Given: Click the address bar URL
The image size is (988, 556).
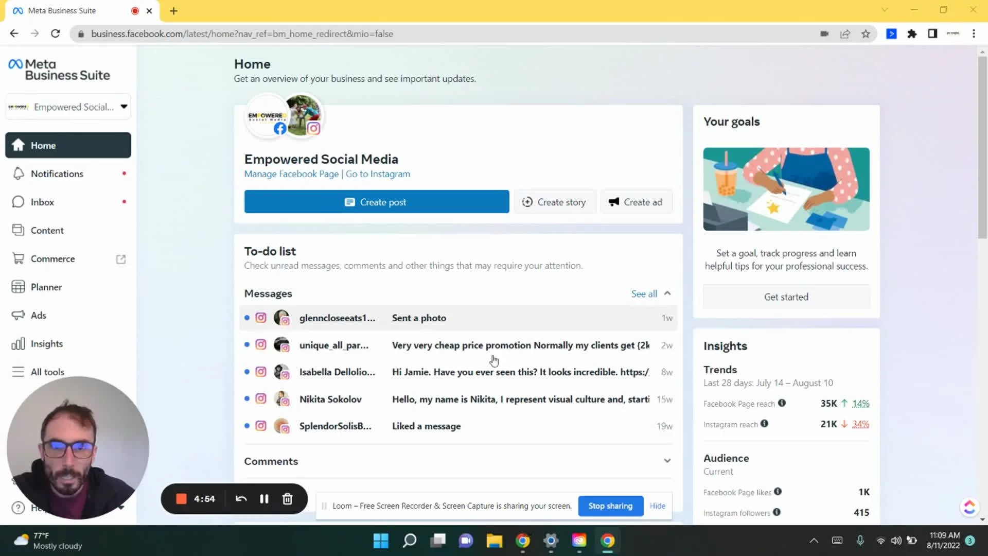Looking at the screenshot, I should [242, 33].
